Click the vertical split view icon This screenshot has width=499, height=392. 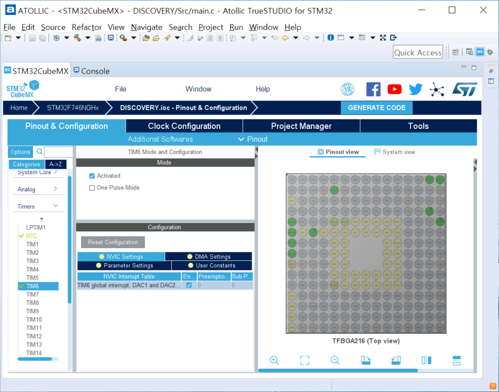tap(426, 360)
